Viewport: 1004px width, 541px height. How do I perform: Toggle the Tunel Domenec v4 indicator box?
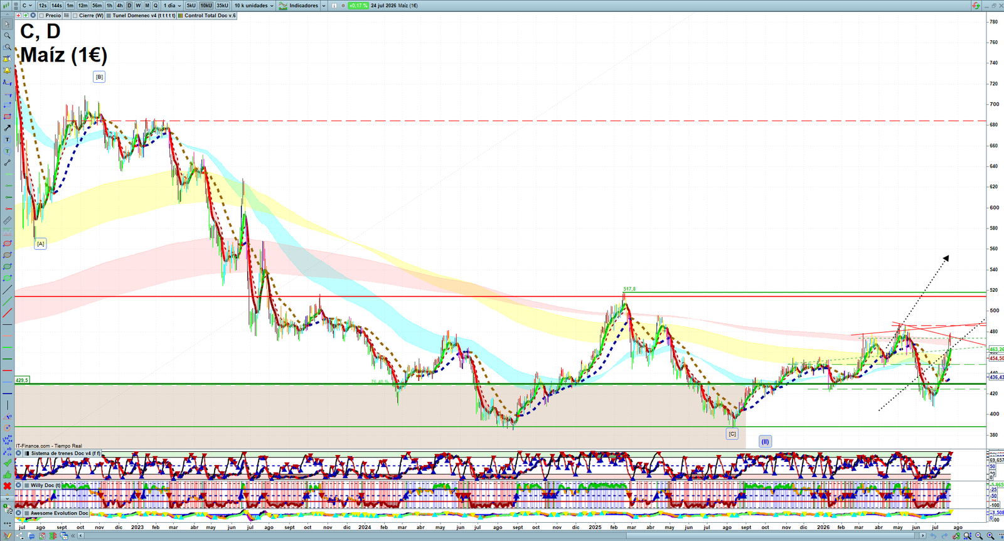109,16
